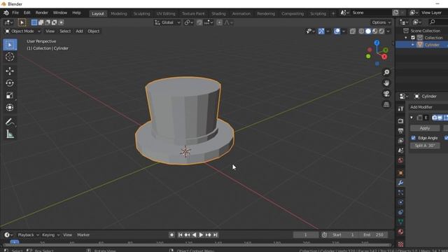Switch to material preview shading
The height and width of the screenshot is (252, 448).
374,31
